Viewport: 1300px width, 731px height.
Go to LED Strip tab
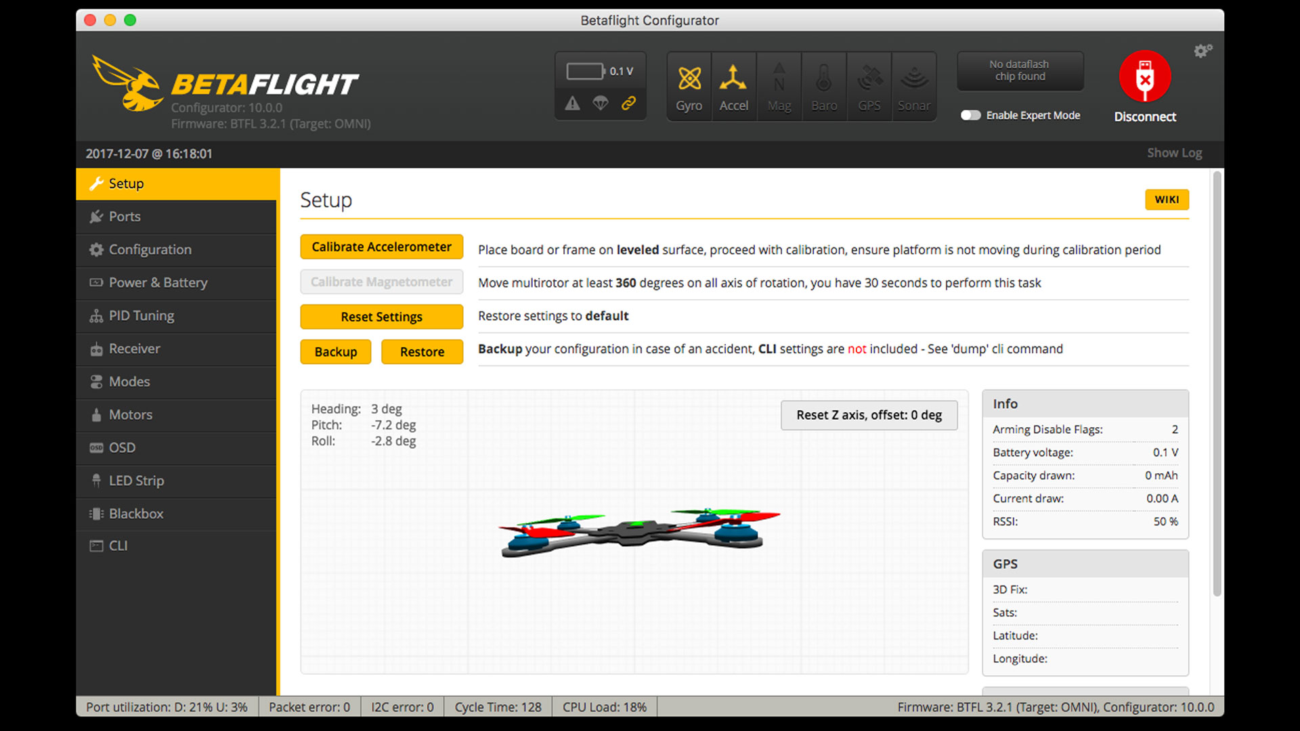pos(176,481)
